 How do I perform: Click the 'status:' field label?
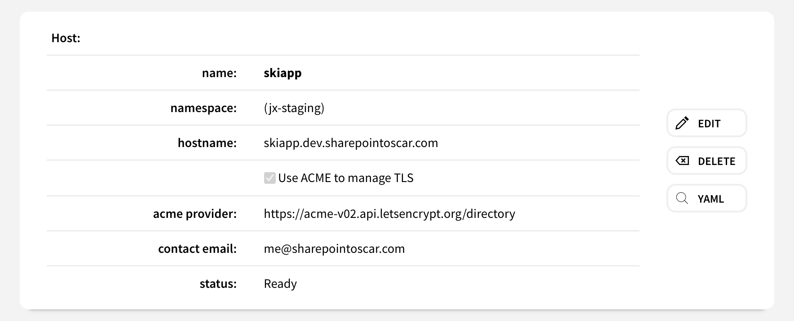pyautogui.click(x=218, y=284)
